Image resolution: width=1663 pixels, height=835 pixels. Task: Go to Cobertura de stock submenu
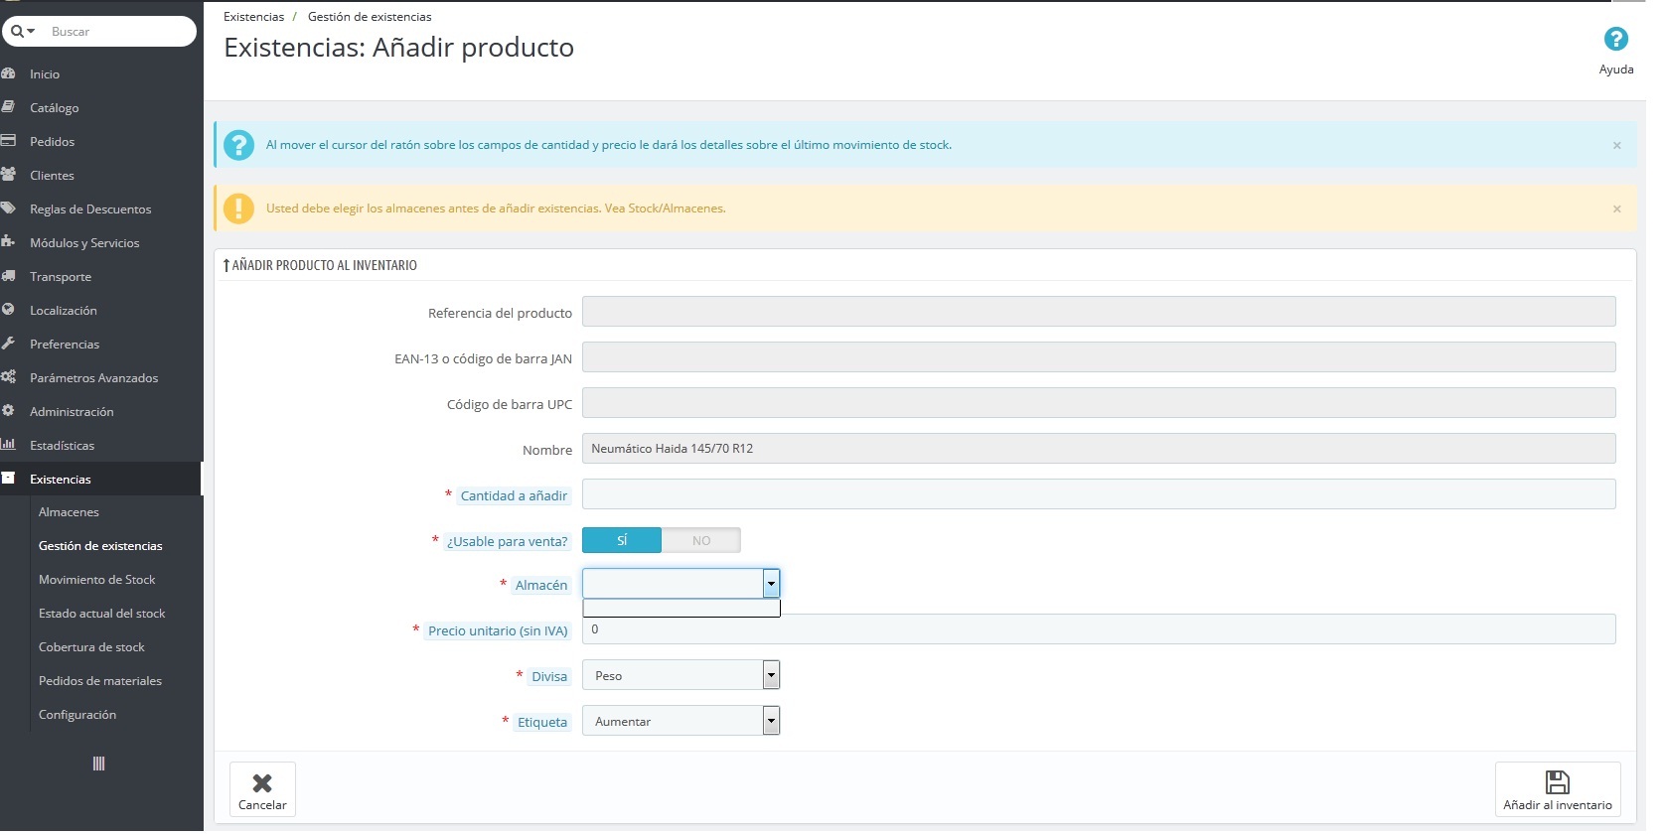(91, 647)
